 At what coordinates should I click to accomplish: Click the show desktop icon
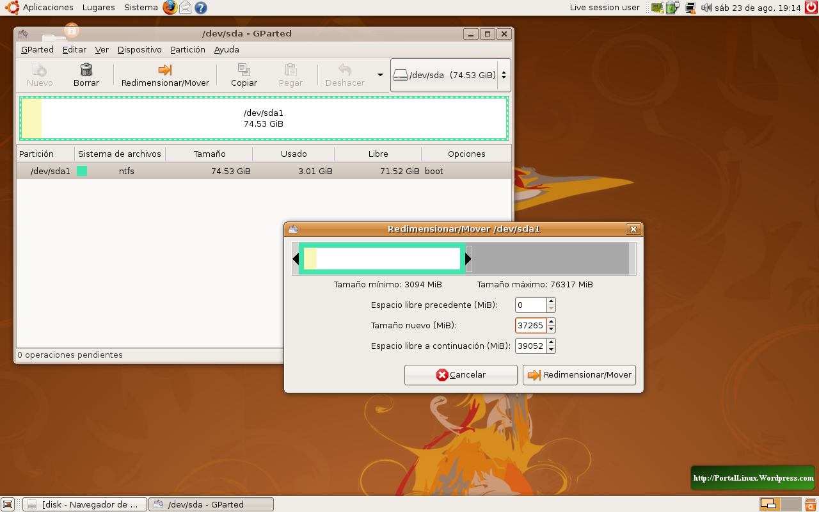(8, 504)
